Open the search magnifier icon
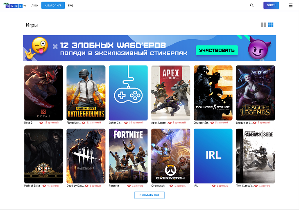299x210 pixels. tap(252, 5)
